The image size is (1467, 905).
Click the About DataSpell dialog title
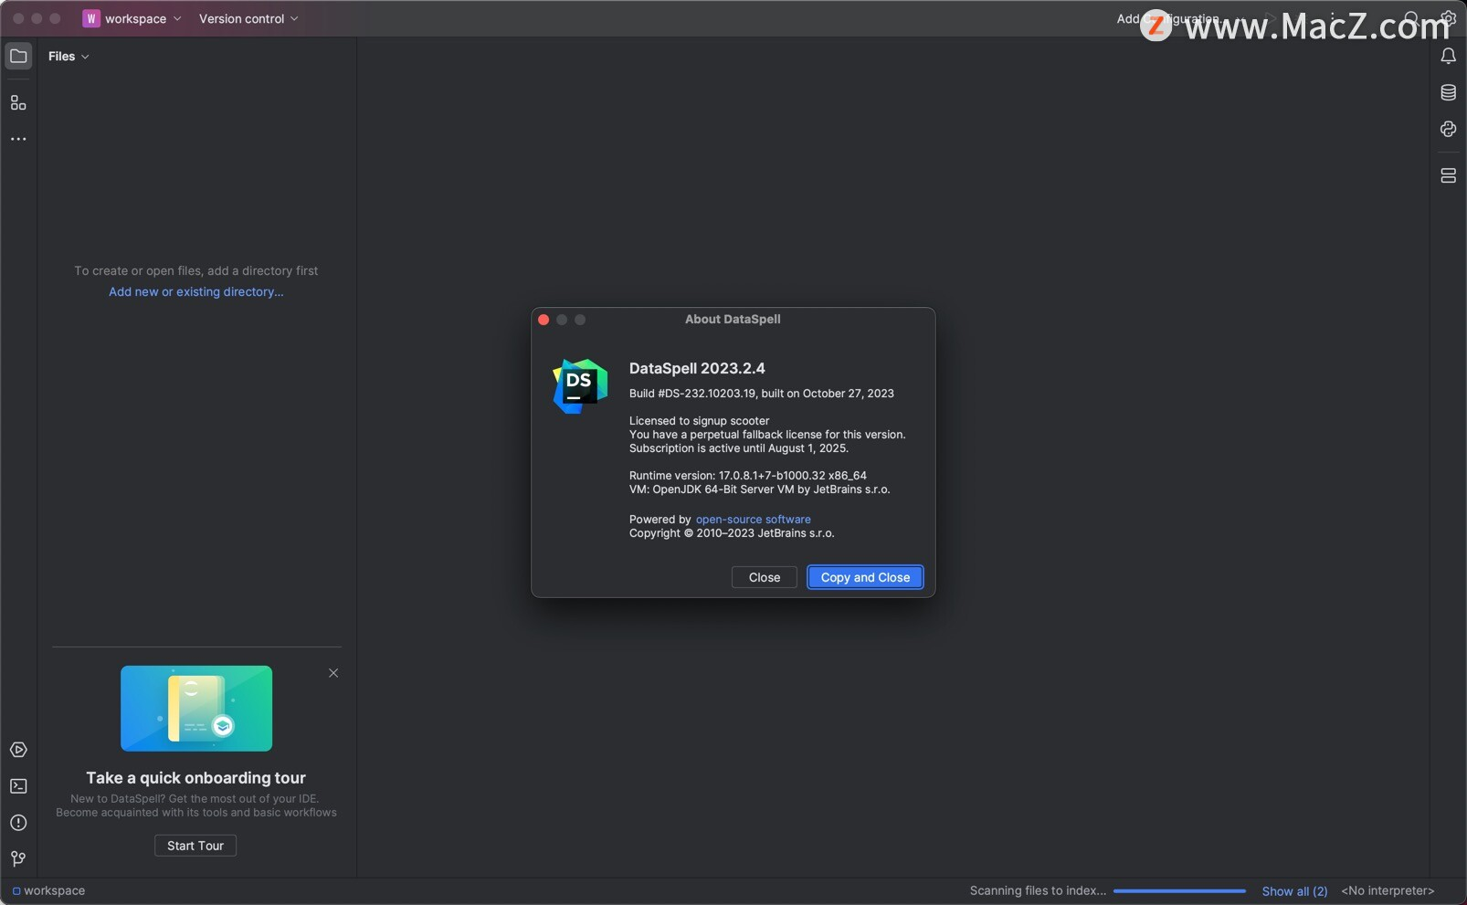pyautogui.click(x=733, y=319)
